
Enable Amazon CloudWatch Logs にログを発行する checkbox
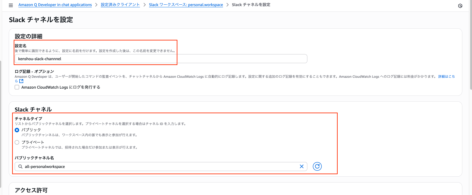click(17, 87)
